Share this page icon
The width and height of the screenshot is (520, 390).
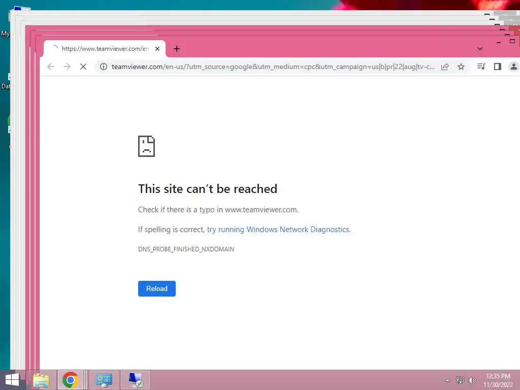[445, 67]
